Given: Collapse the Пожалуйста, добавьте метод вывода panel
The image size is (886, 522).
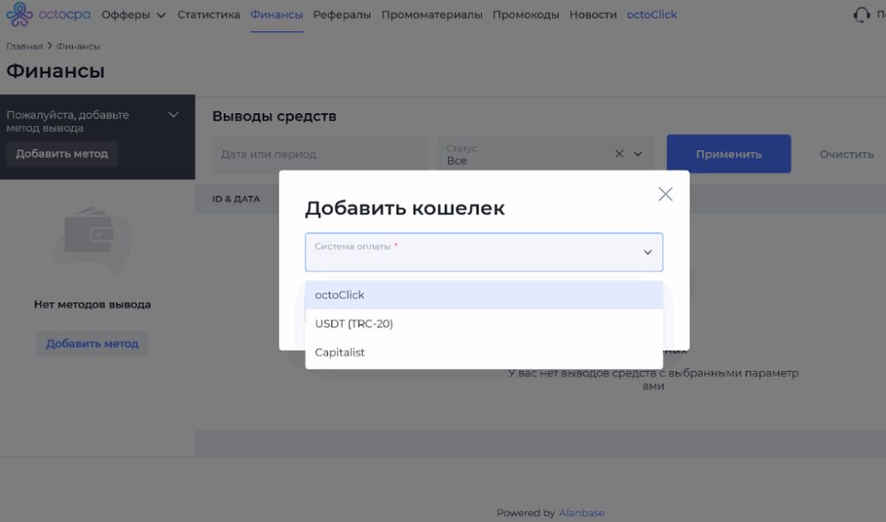Looking at the screenshot, I should click(173, 113).
